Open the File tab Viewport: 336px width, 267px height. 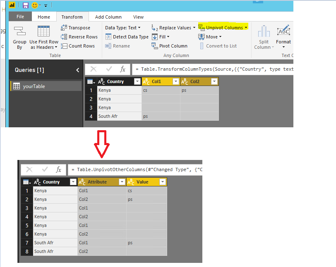20,17
